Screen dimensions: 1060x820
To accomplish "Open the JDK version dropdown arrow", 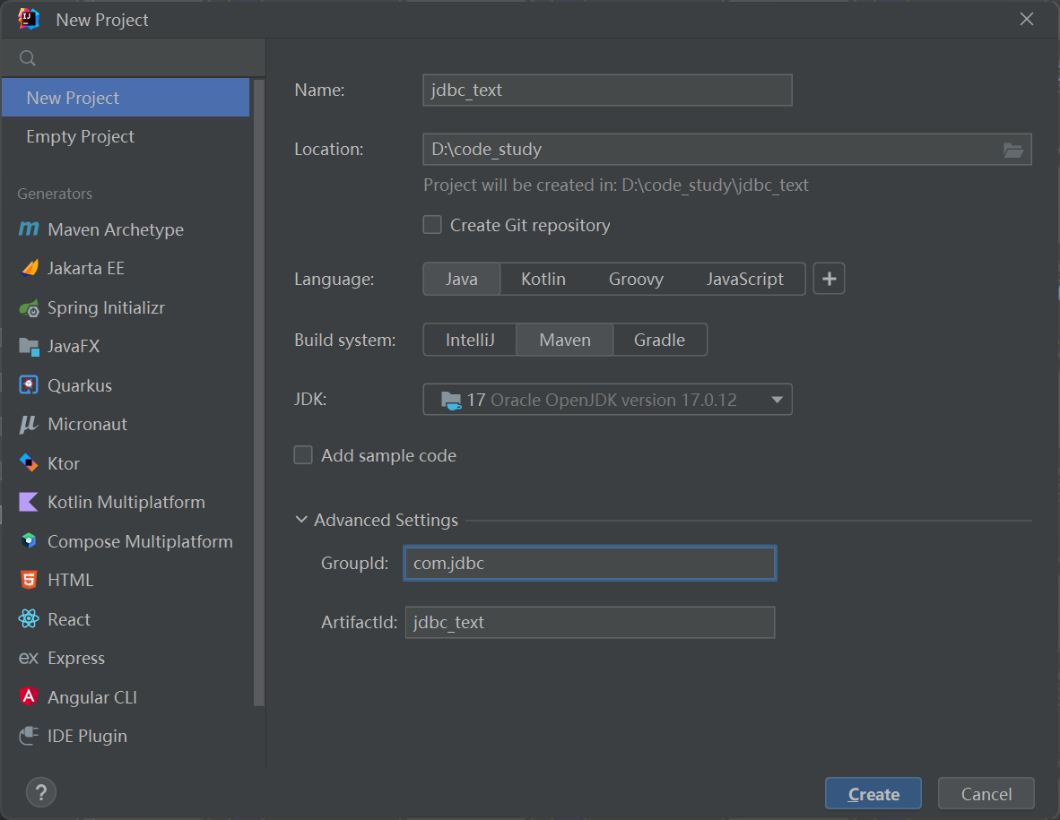I will pyautogui.click(x=778, y=400).
